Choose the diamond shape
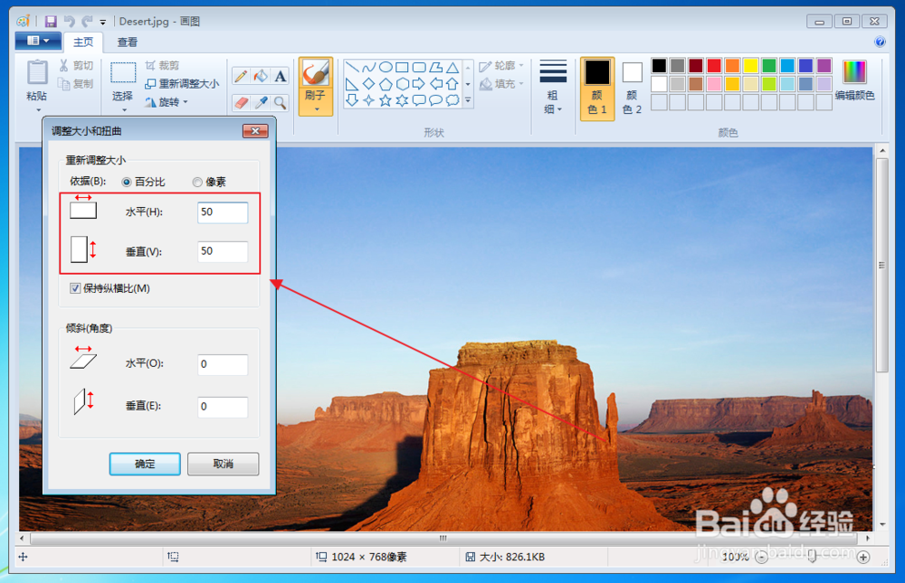The height and width of the screenshot is (583, 905). pyautogui.click(x=369, y=84)
